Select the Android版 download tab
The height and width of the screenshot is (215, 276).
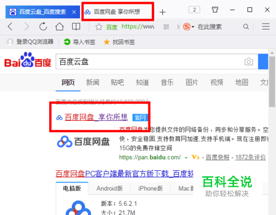(110, 189)
